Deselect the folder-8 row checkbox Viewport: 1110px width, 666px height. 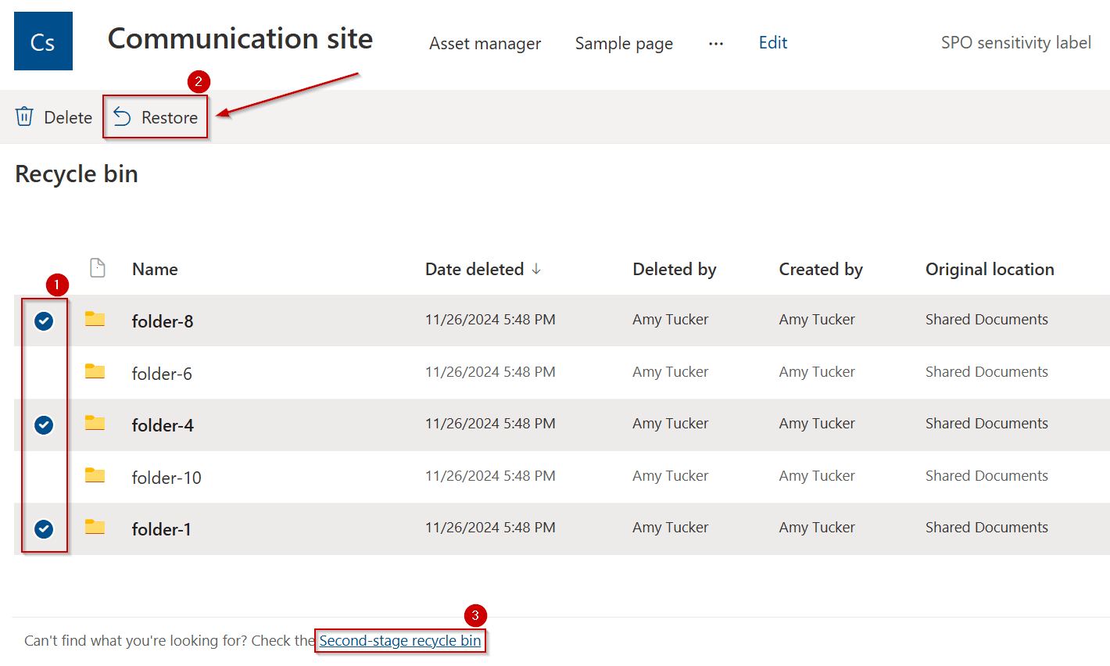pos(44,320)
